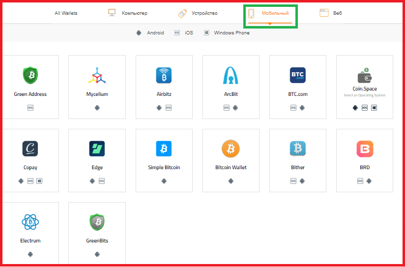Select the Mycelium wallet logo

[x=97, y=75]
